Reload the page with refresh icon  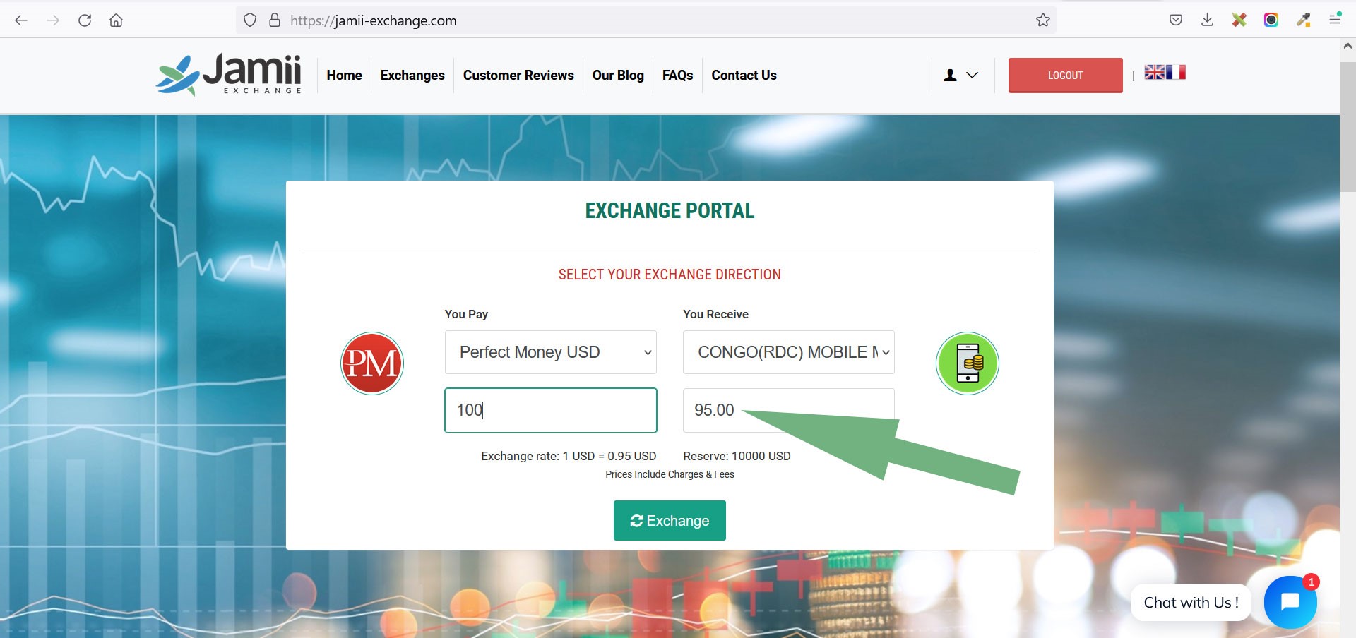pyautogui.click(x=85, y=20)
